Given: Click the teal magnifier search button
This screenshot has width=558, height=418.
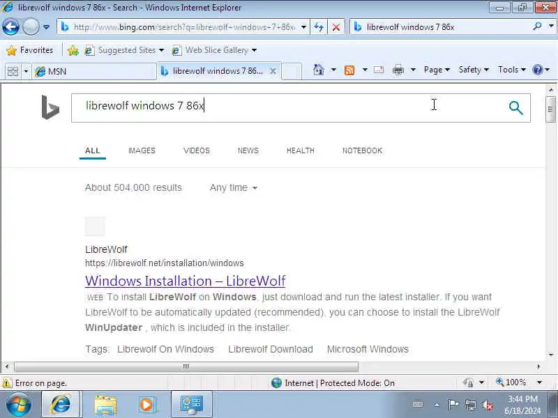Looking at the screenshot, I should pyautogui.click(x=515, y=108).
